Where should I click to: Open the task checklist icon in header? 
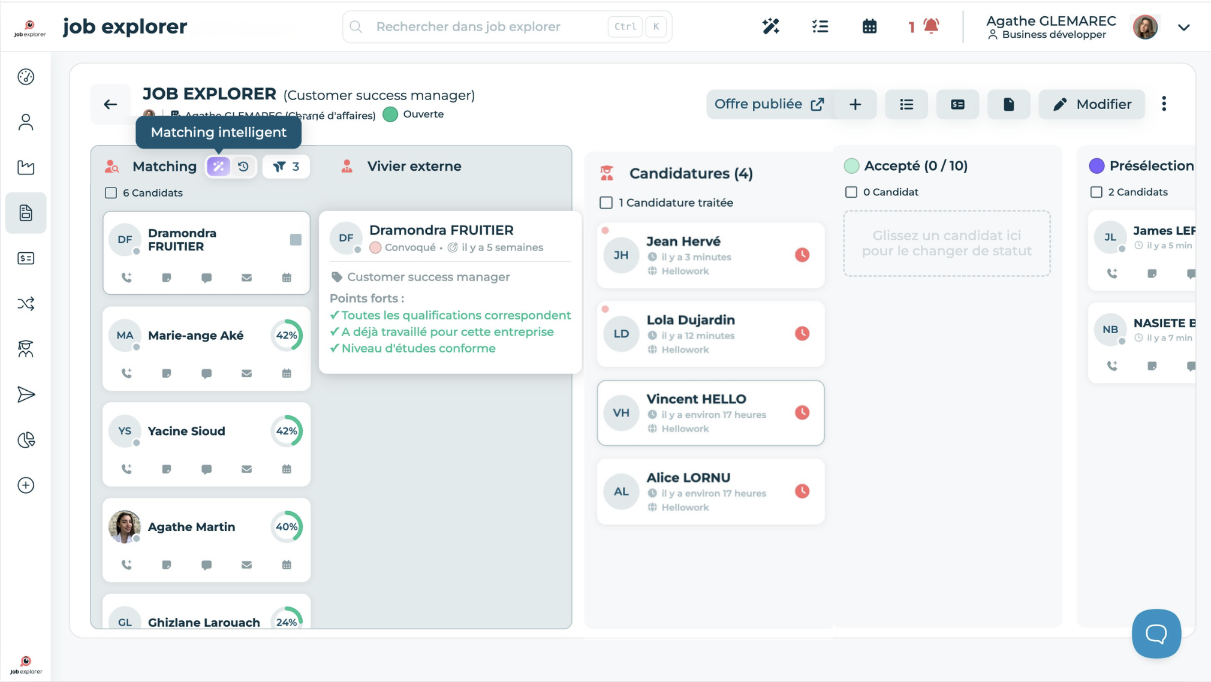pyautogui.click(x=820, y=26)
